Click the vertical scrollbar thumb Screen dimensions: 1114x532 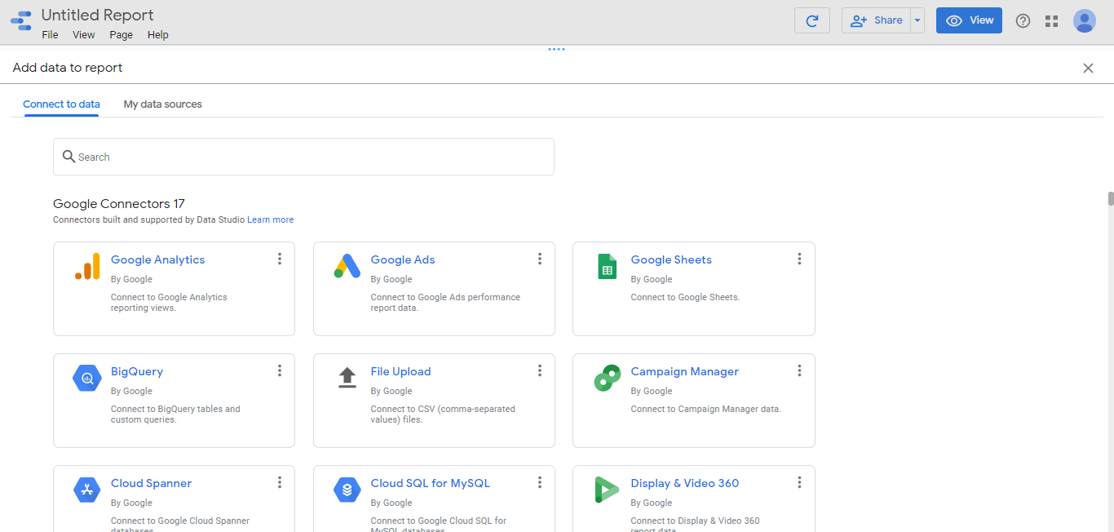(x=1110, y=199)
